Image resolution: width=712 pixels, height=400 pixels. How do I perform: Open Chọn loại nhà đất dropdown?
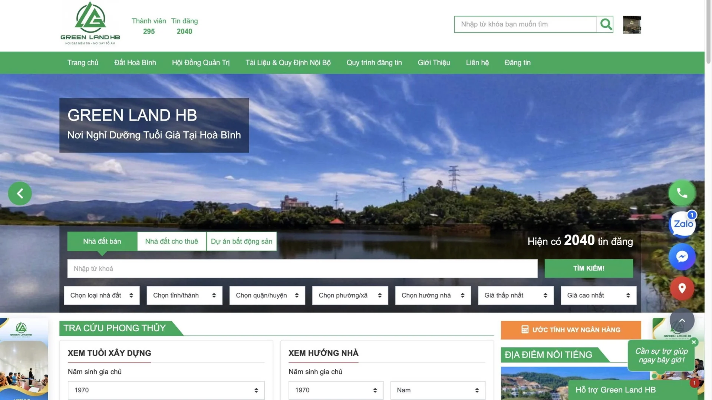point(102,295)
